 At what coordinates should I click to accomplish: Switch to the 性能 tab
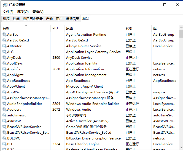(16, 19)
